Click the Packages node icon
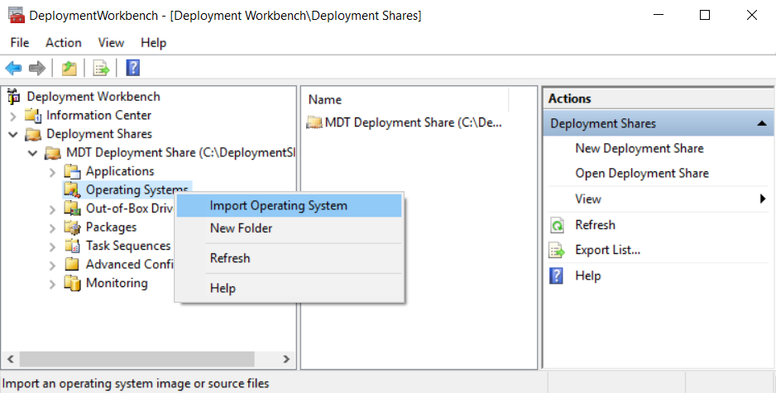The image size is (776, 393). 72,228
